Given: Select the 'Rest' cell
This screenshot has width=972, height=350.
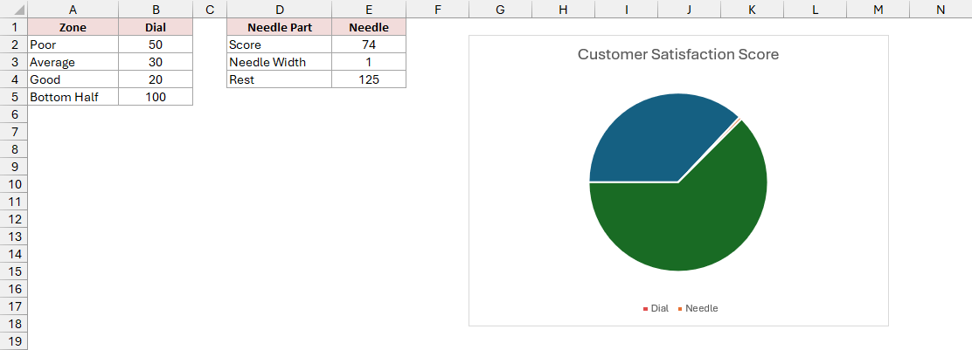Looking at the screenshot, I should point(279,79).
